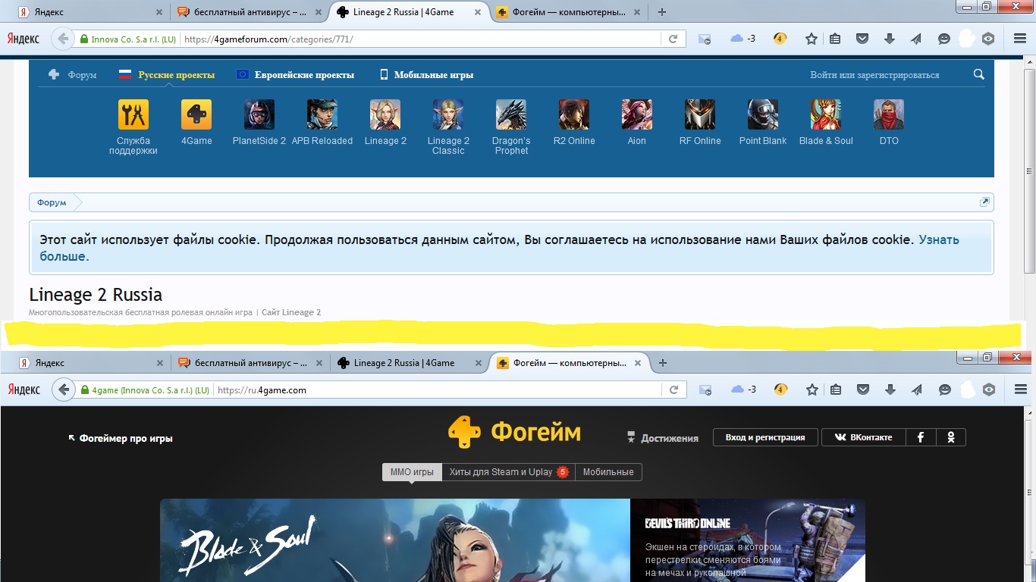Screen dimensions: 1036x582
Task: Switch to the Мобильные tab on Фогейм
Action: (608, 472)
